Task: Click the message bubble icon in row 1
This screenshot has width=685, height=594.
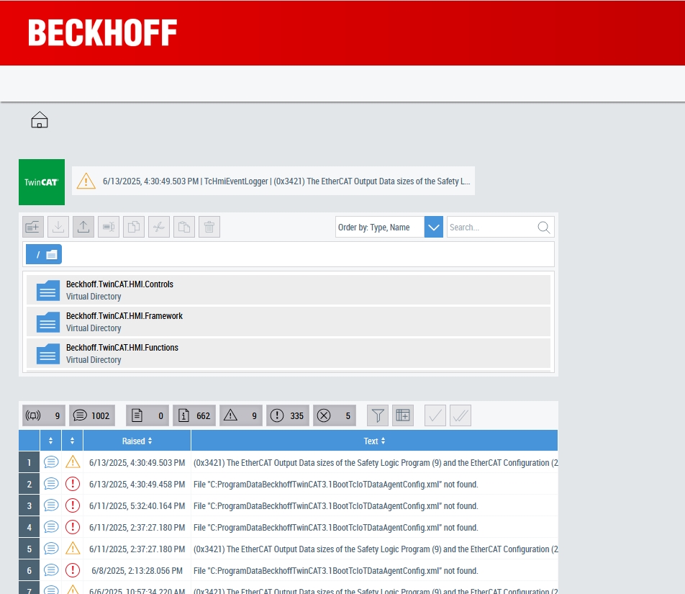Action: click(x=51, y=462)
